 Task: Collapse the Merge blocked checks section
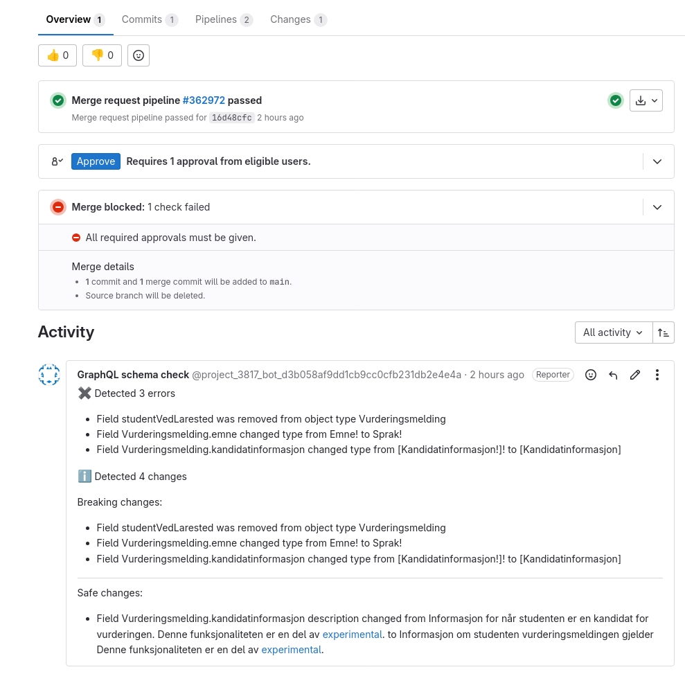[657, 207]
